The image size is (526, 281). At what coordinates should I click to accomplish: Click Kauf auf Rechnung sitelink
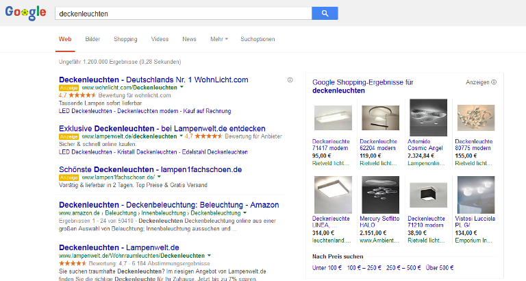pyautogui.click(x=207, y=111)
